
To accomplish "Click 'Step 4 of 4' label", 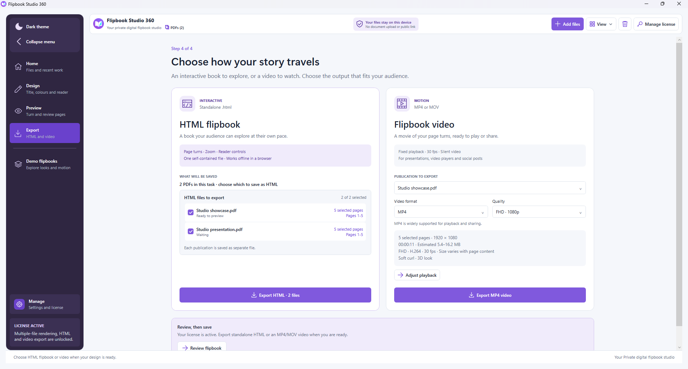I will click(182, 49).
